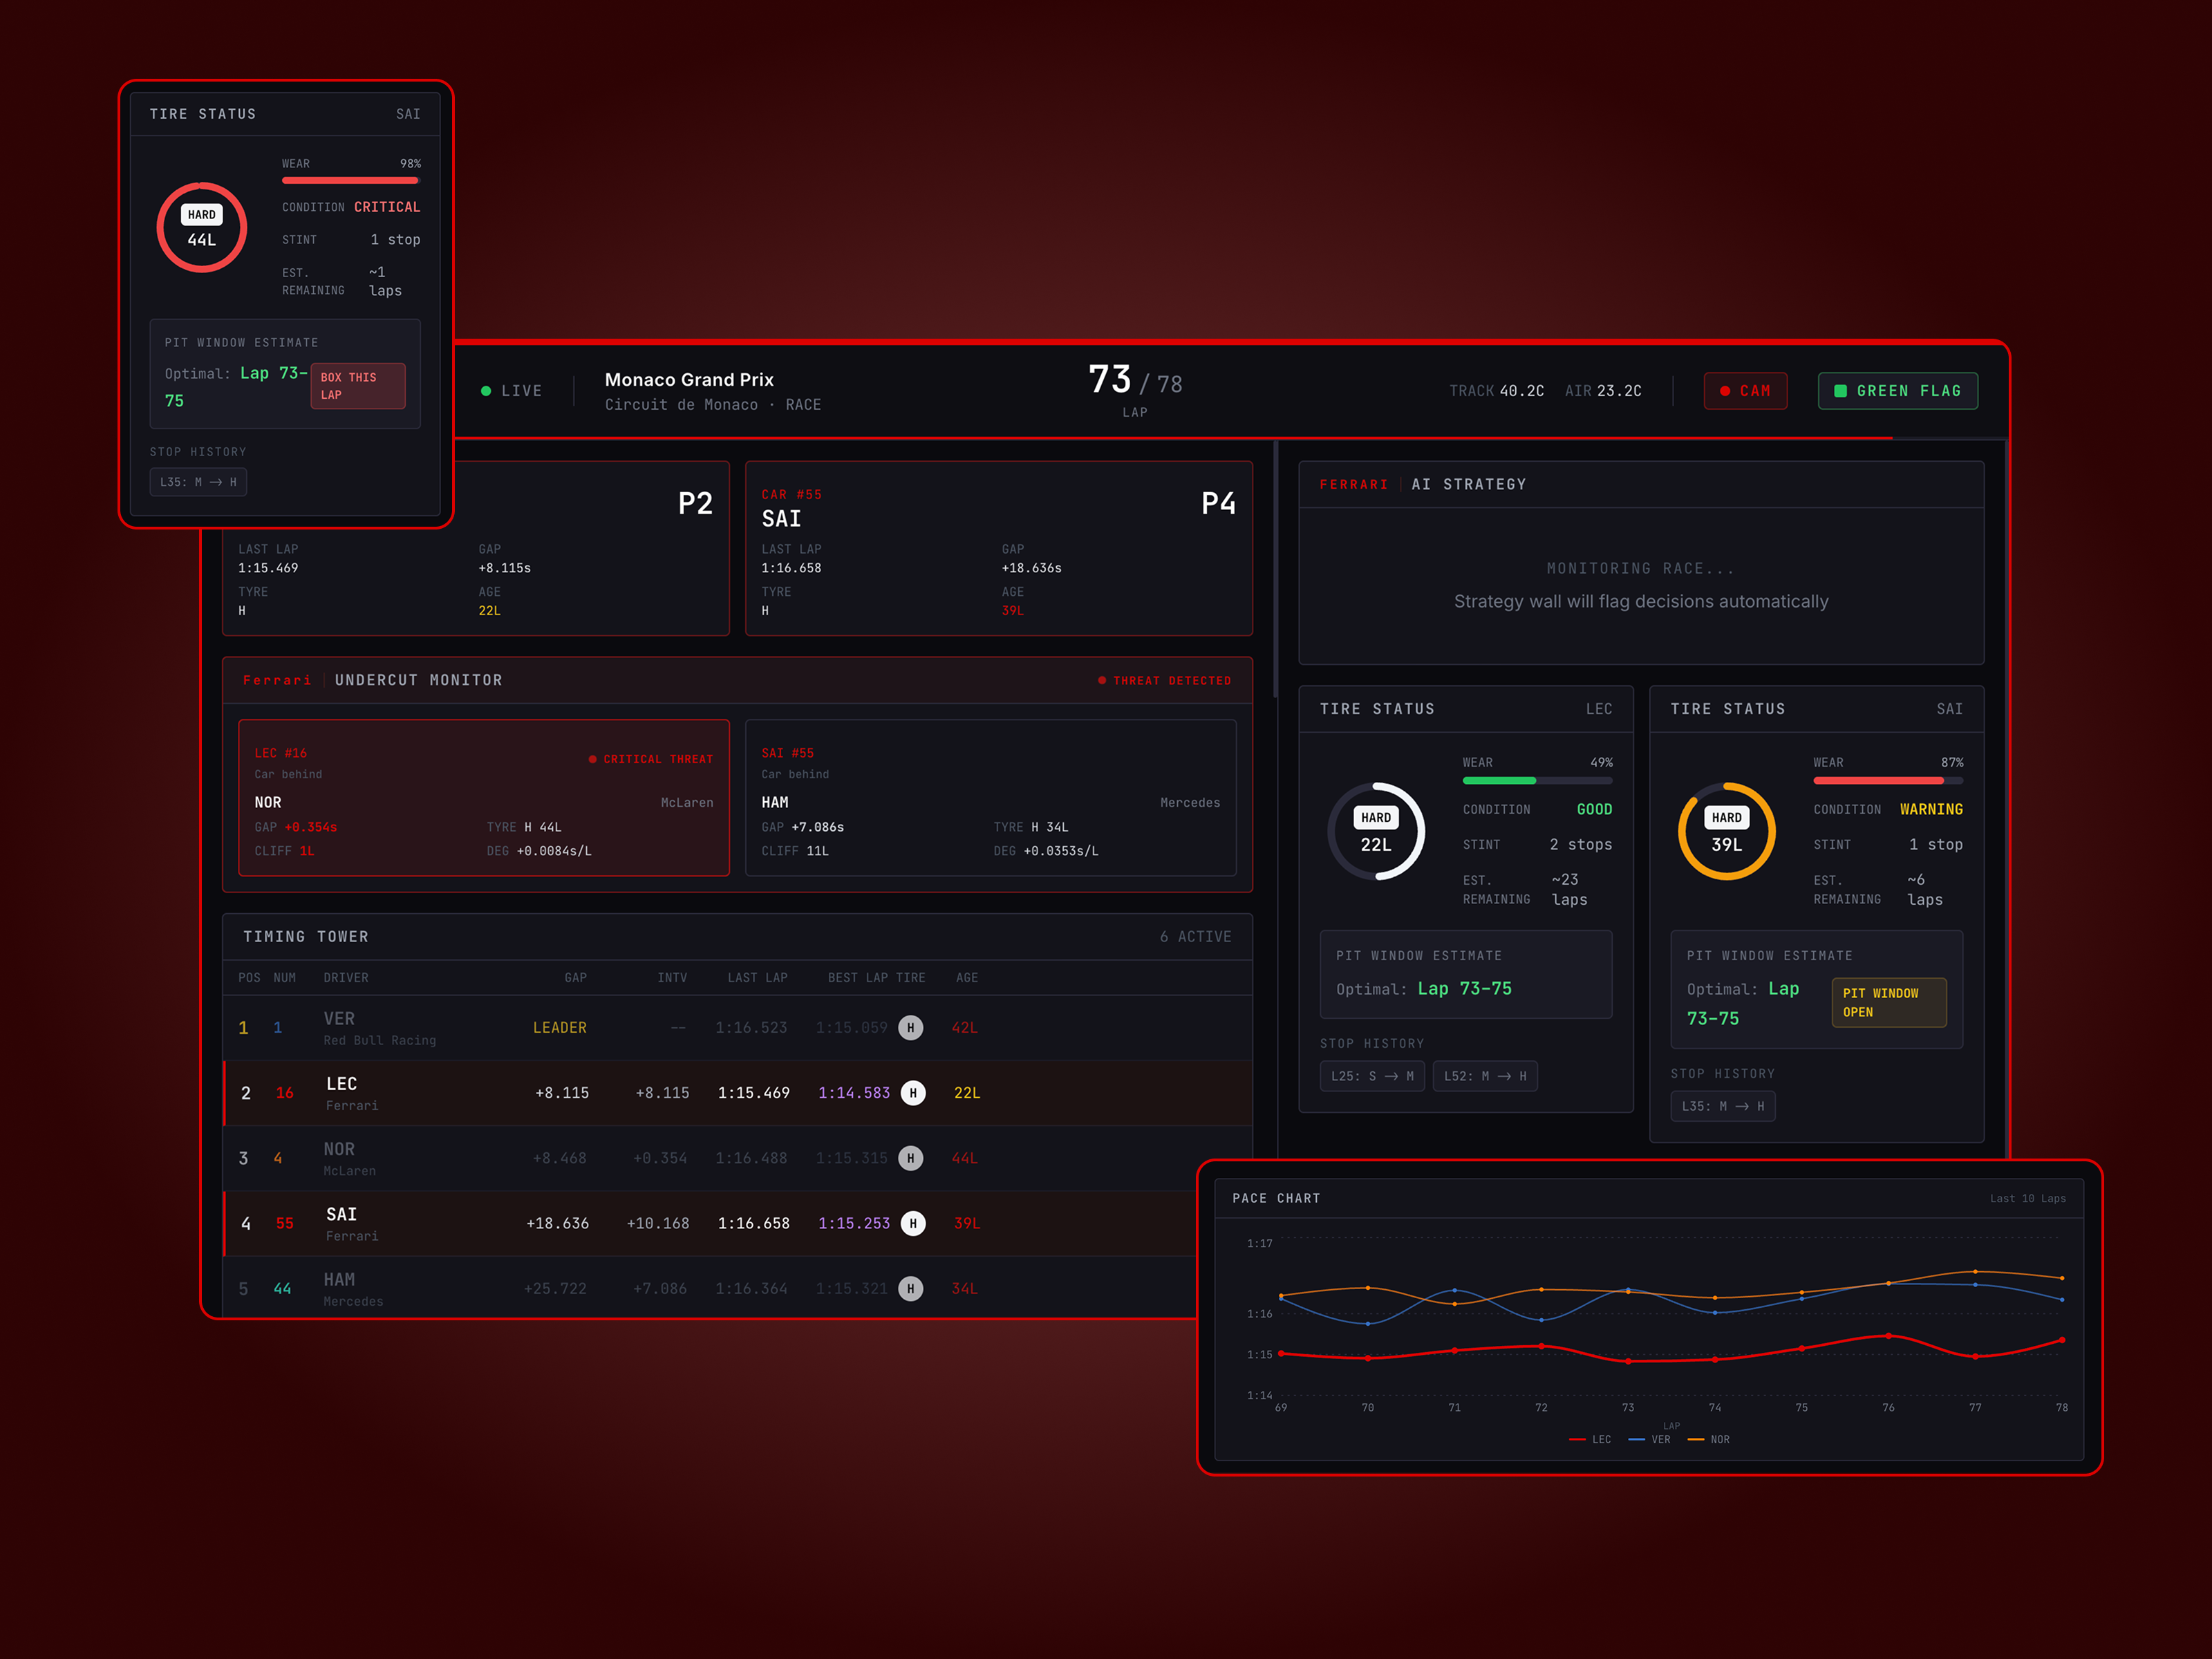Open the CAM view button
The width and height of the screenshot is (2212, 1659).
[1745, 391]
